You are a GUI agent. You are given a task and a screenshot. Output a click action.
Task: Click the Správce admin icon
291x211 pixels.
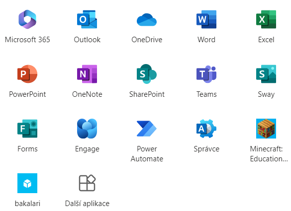(206, 129)
